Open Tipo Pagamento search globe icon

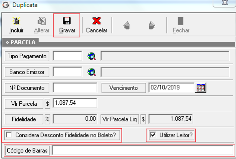pyautogui.click(x=91, y=56)
